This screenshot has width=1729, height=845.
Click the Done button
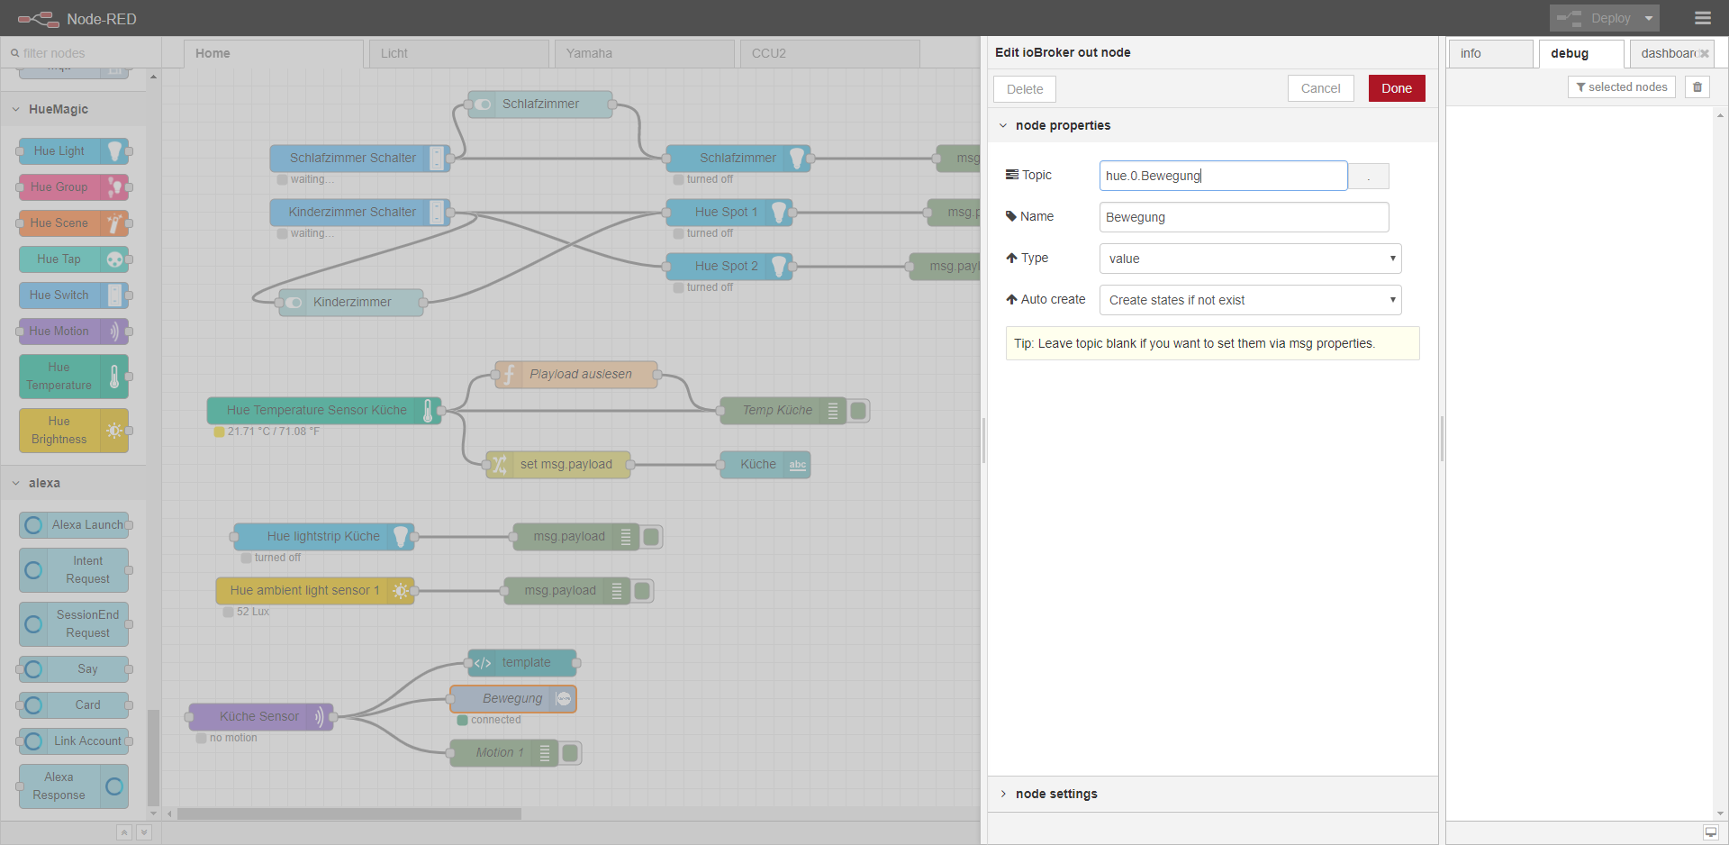(x=1397, y=88)
